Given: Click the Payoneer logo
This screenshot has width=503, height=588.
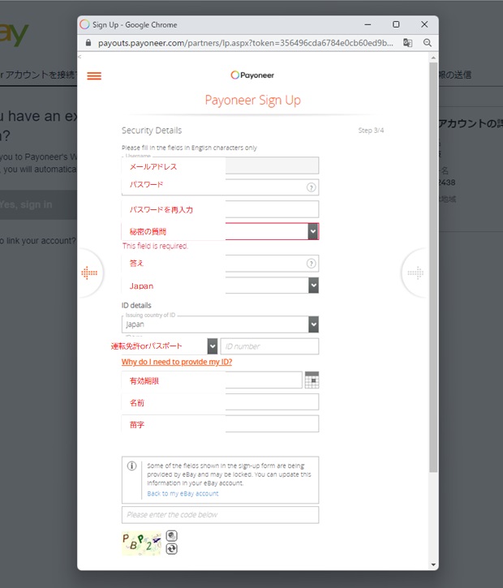Looking at the screenshot, I should click(x=252, y=75).
